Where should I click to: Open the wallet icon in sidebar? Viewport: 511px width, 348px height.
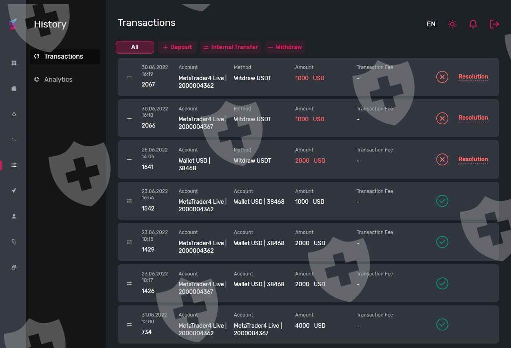[x=14, y=88]
